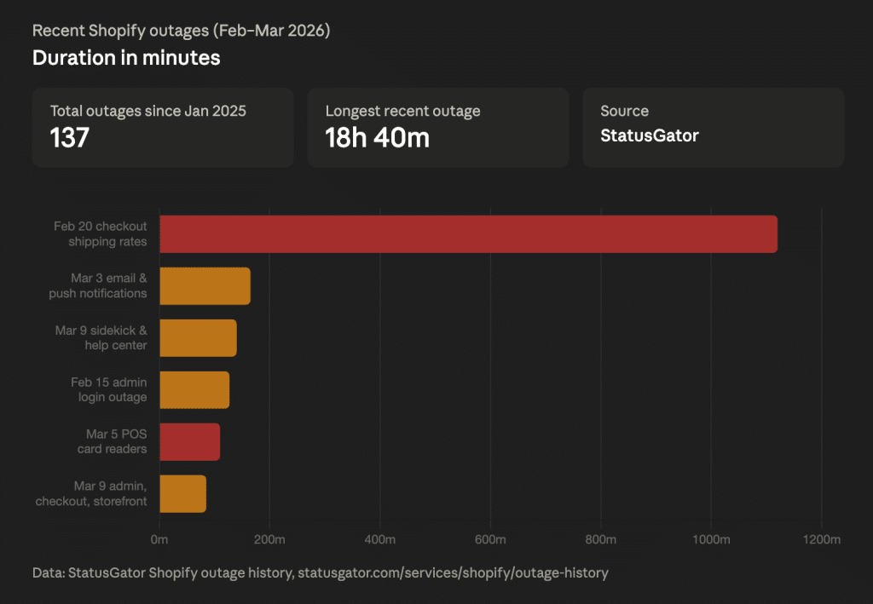This screenshot has width=873, height=604.
Task: Click the 'Source' label in the third card
Action: (624, 112)
